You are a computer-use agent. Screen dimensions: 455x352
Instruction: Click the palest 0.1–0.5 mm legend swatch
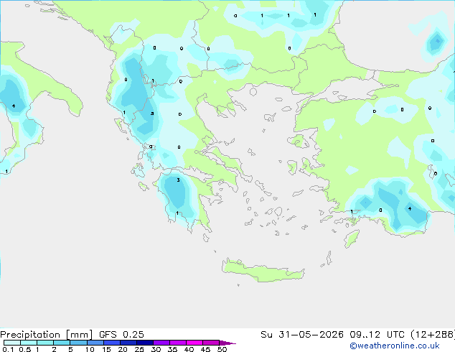12,343
